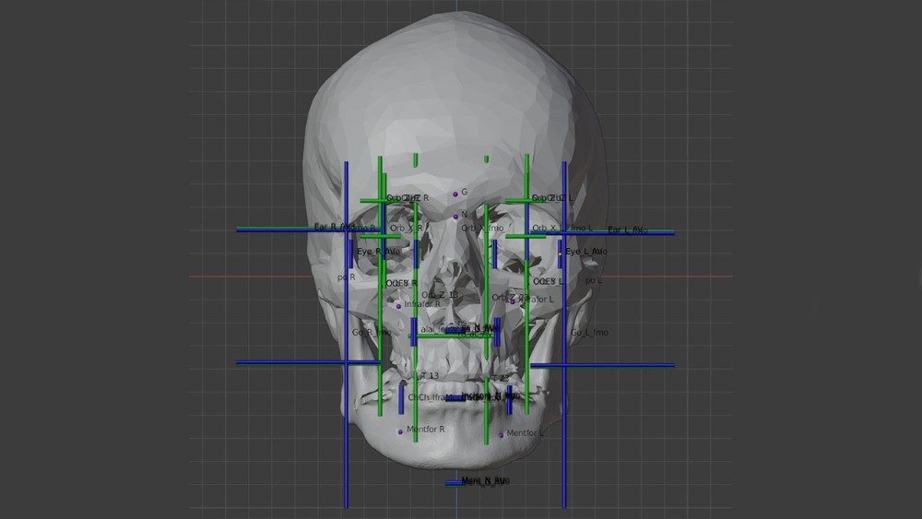Select the Orb_Z_13 label near nose
The height and width of the screenshot is (519, 922).
(x=439, y=295)
